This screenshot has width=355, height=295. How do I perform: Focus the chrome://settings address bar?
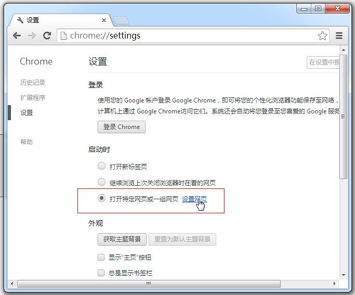point(193,35)
